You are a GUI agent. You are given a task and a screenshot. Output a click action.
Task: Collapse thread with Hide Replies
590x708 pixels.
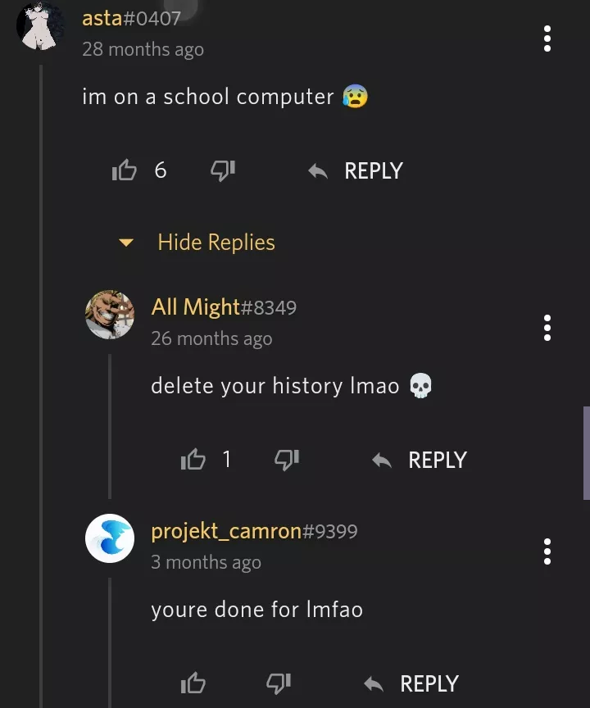[x=216, y=243]
